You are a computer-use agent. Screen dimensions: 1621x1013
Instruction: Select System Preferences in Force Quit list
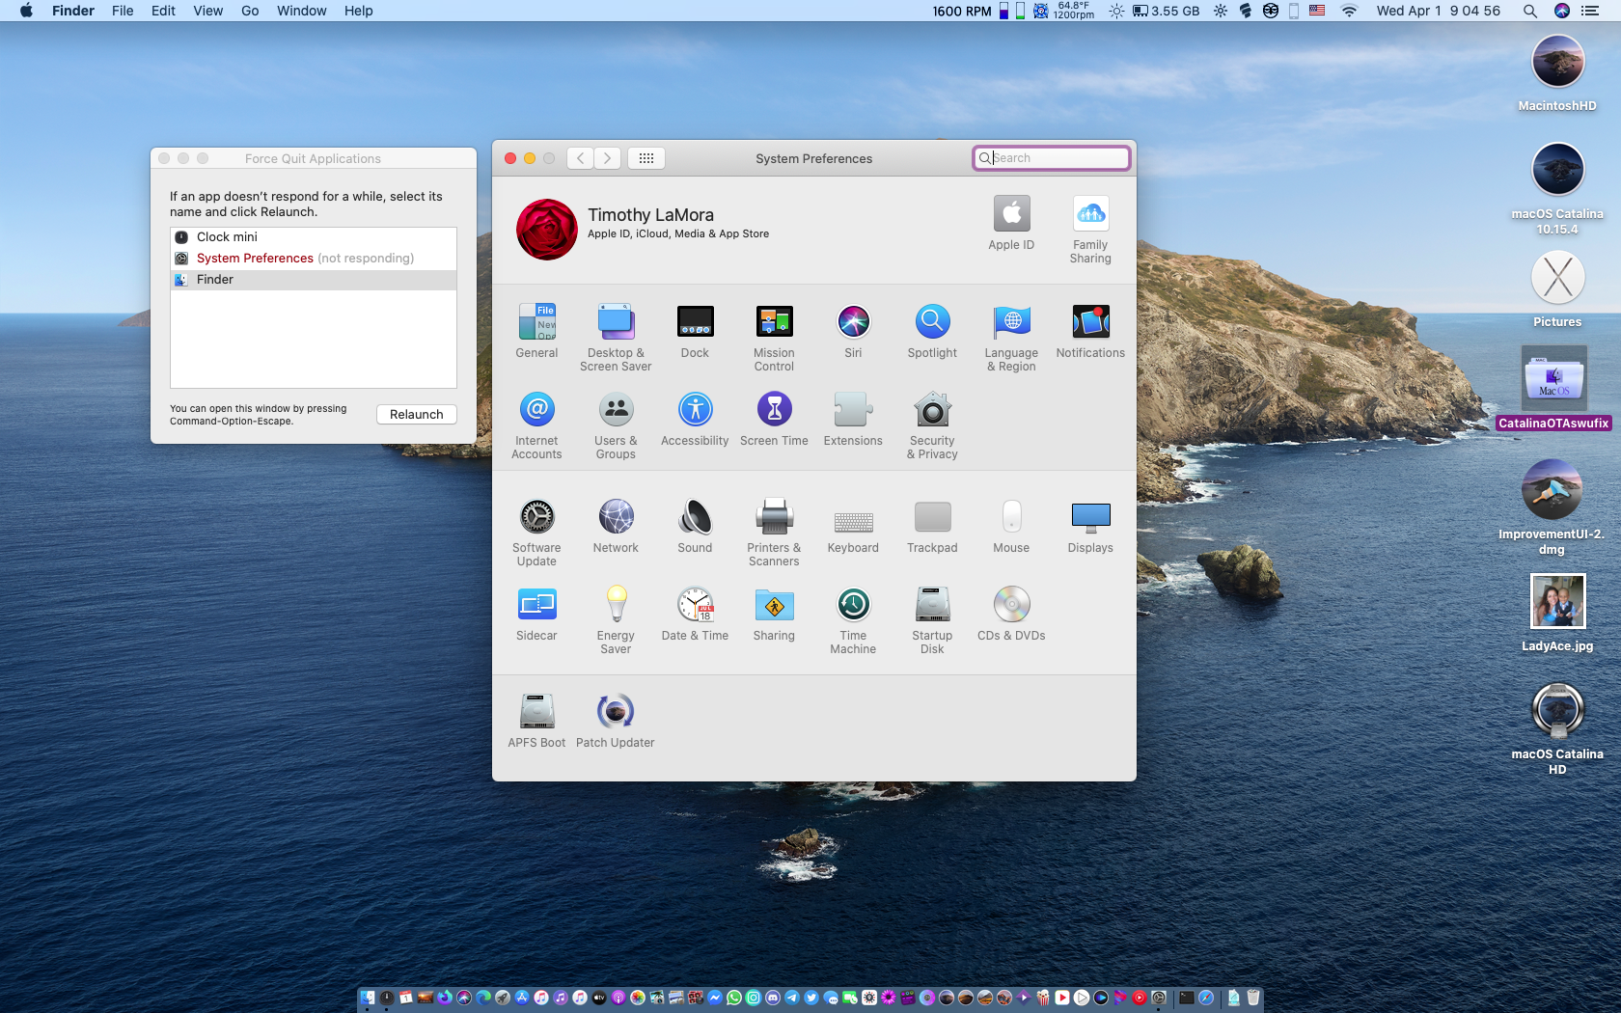[x=255, y=259]
